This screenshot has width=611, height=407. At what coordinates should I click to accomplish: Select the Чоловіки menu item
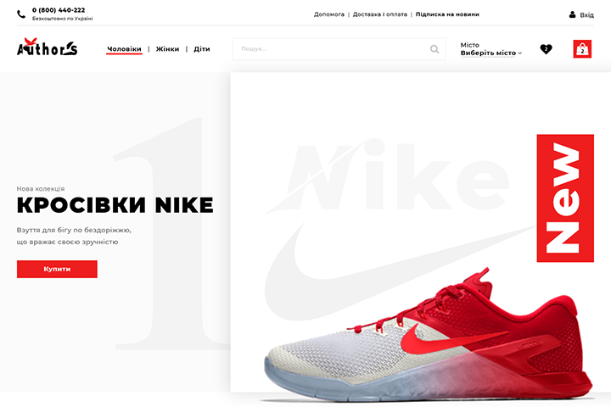click(x=124, y=49)
